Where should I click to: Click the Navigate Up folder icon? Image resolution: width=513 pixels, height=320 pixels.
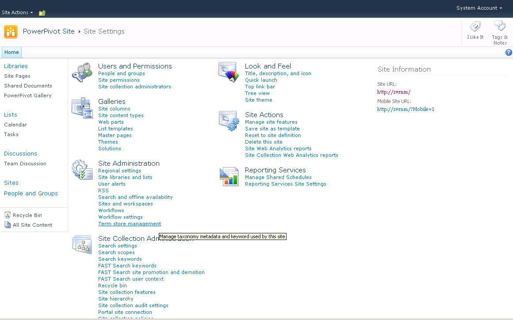[x=42, y=13]
